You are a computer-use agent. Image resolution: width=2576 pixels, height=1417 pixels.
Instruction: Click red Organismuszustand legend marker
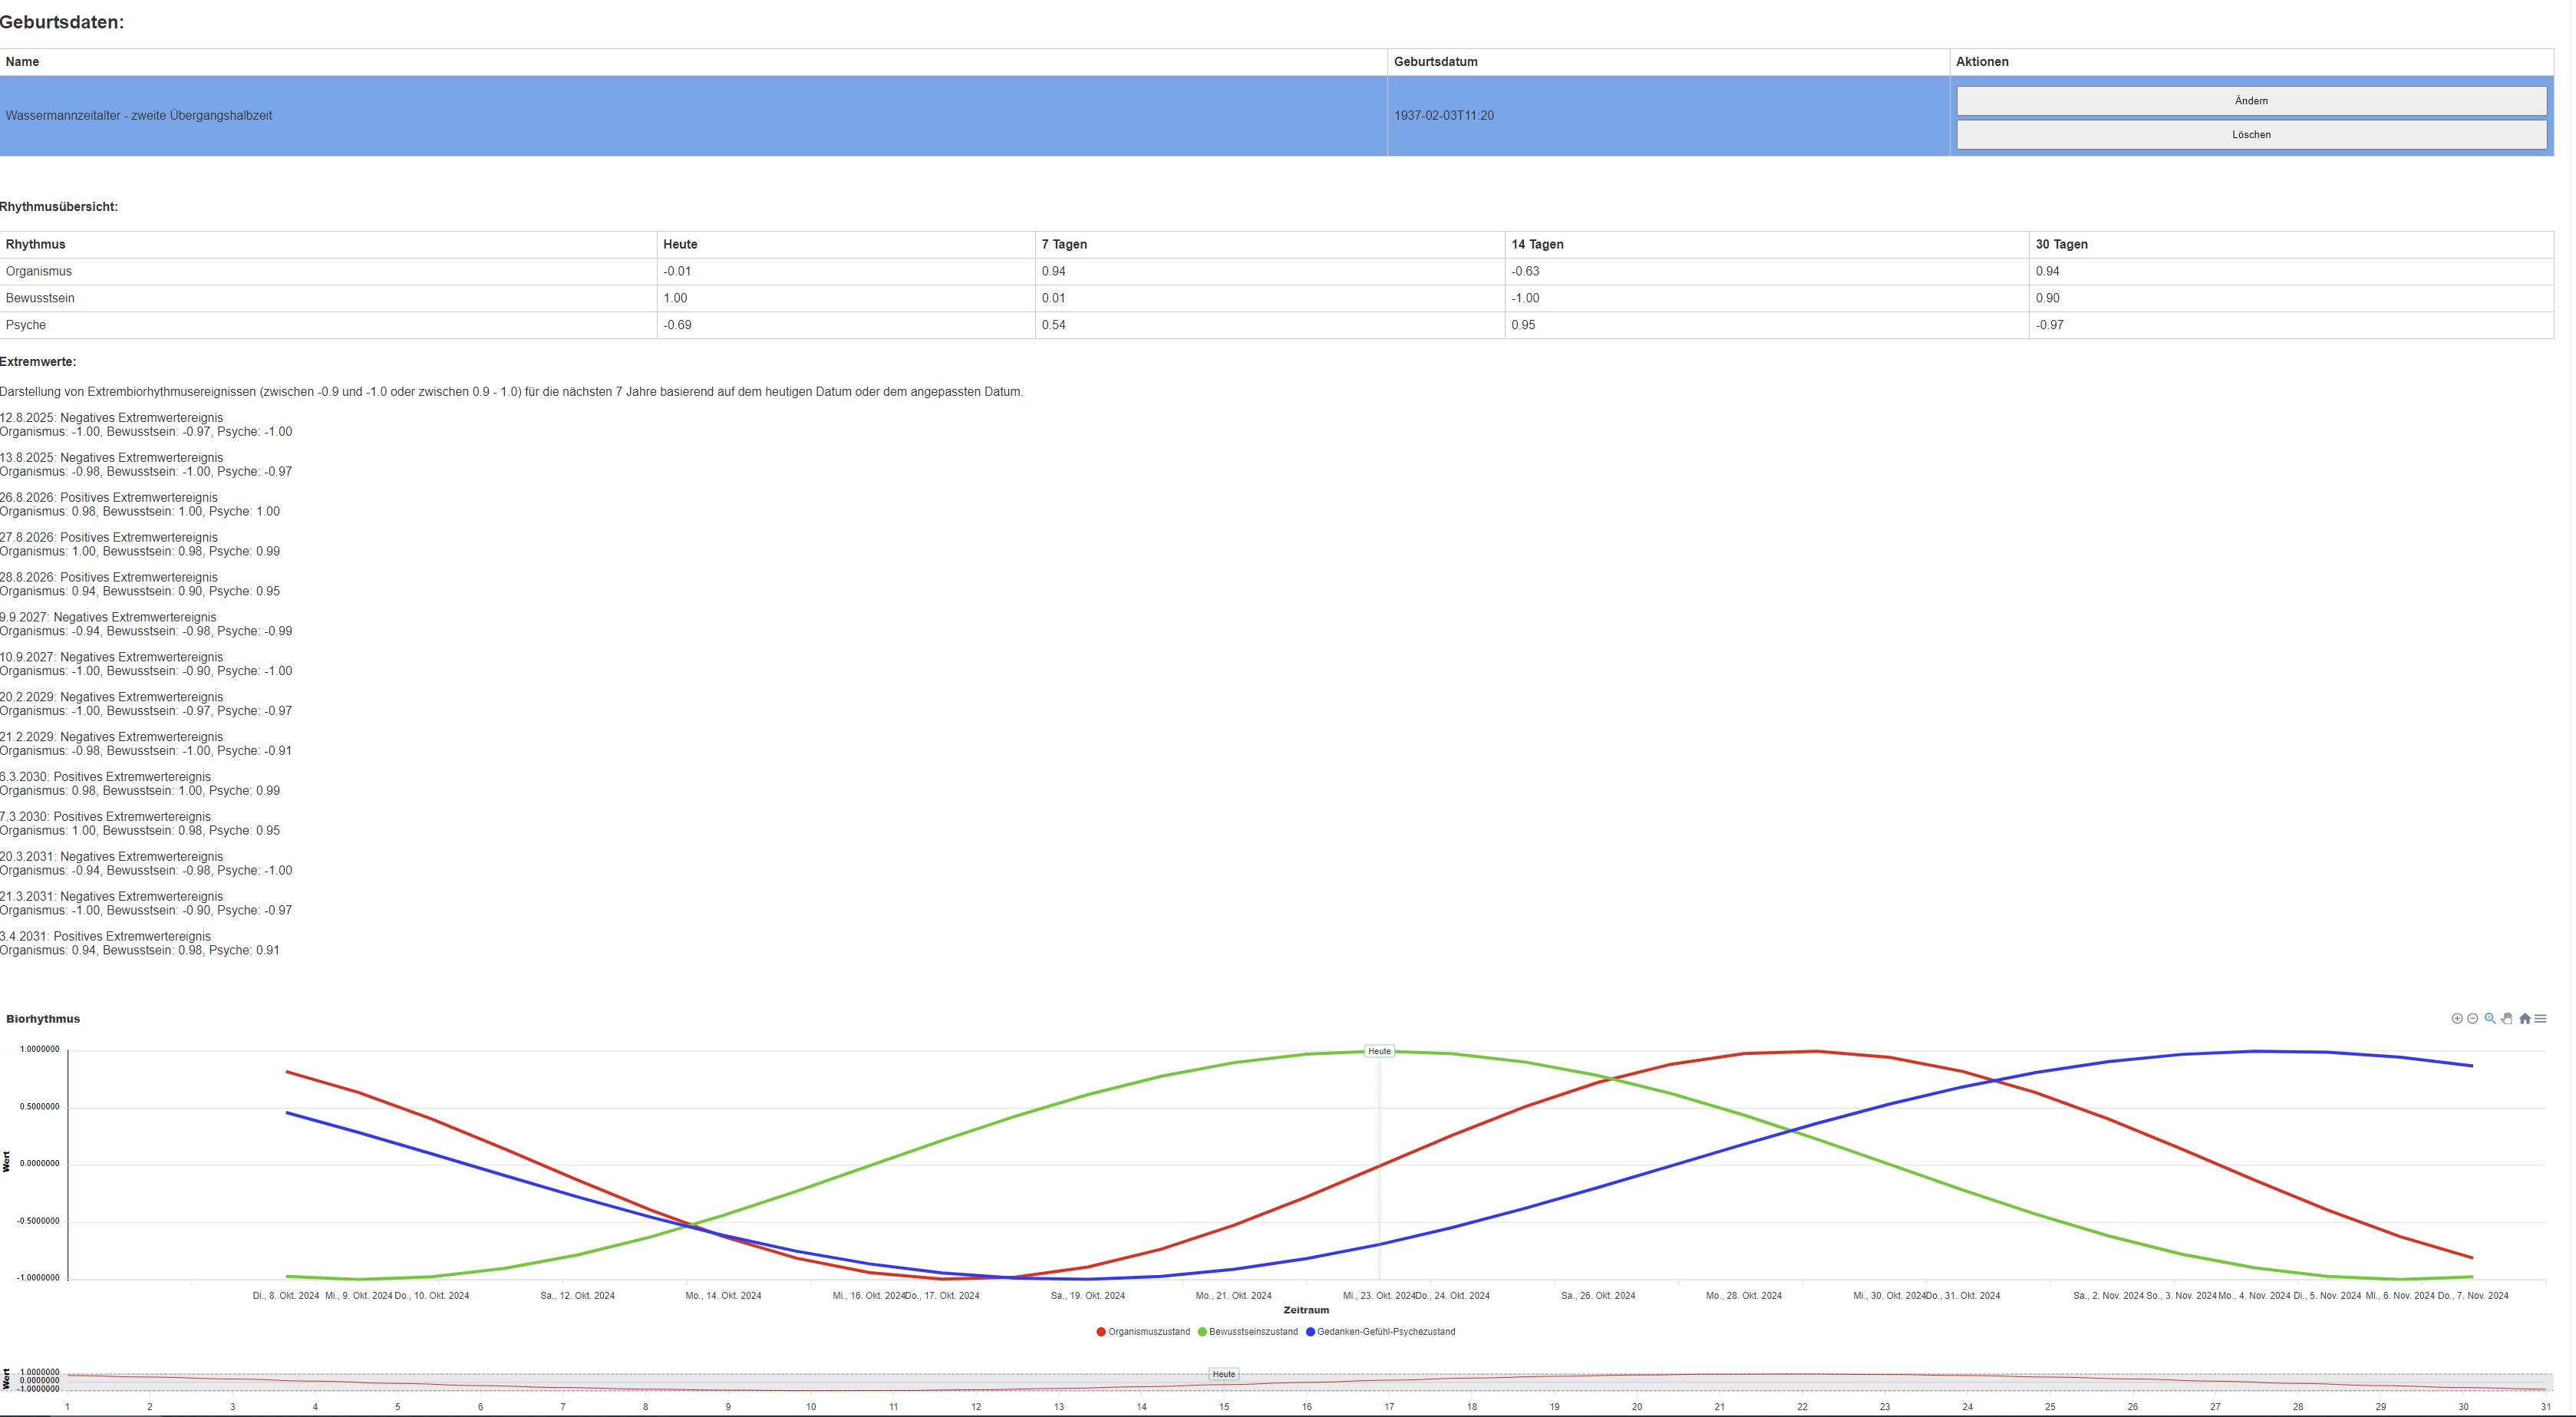click(1101, 1332)
